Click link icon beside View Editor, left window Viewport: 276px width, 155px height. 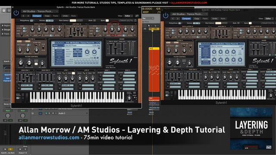[x=137, y=16]
